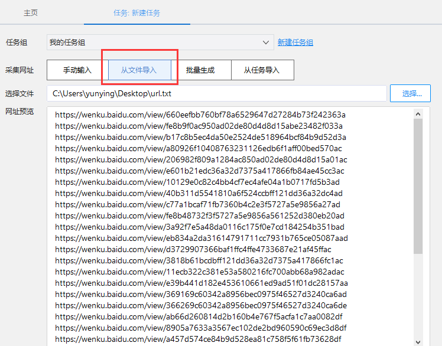Click URL ending 8905a7633a3567ec102de2bd960590c69ec3d8df
442x346 pixels.
(x=201, y=328)
